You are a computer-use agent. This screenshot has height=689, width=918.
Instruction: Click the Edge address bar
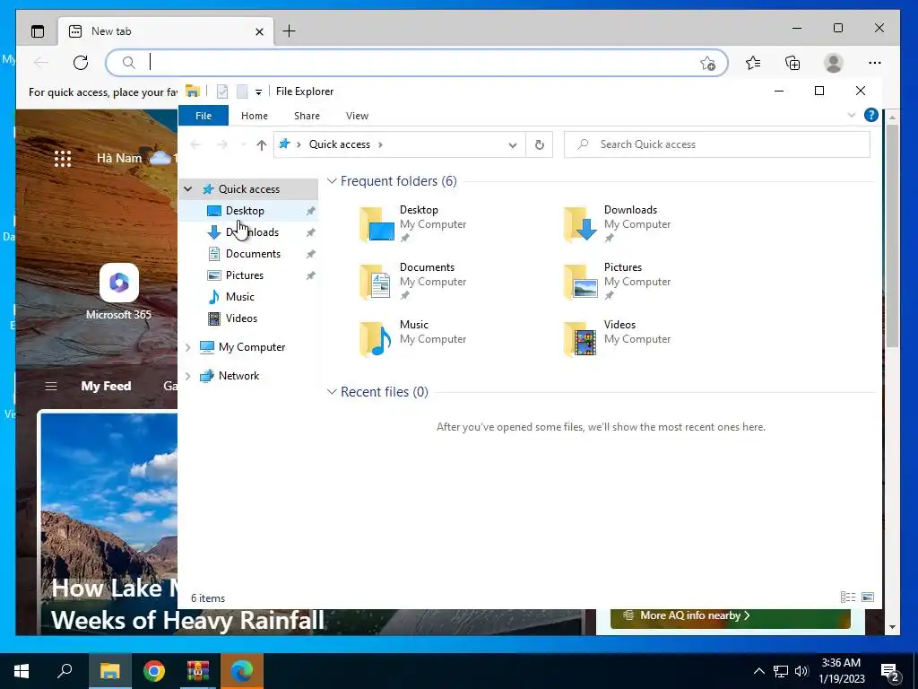pos(416,62)
